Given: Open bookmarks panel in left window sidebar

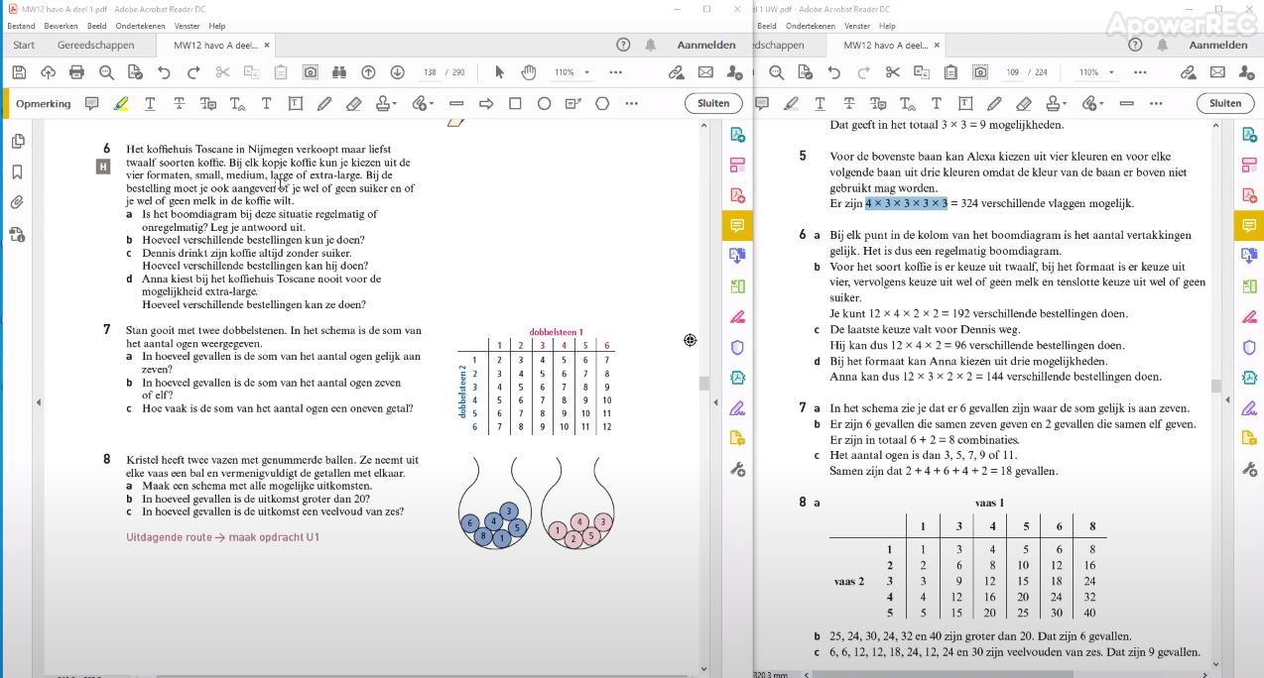Looking at the screenshot, I should tap(18, 171).
